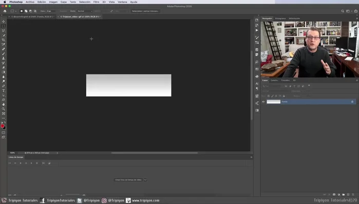Select the Shape tool
This screenshot has height=204, width=359.
4,100
